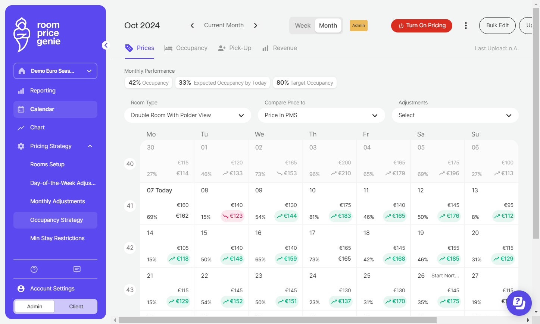Open the Adjustments Select dropdown

455,115
